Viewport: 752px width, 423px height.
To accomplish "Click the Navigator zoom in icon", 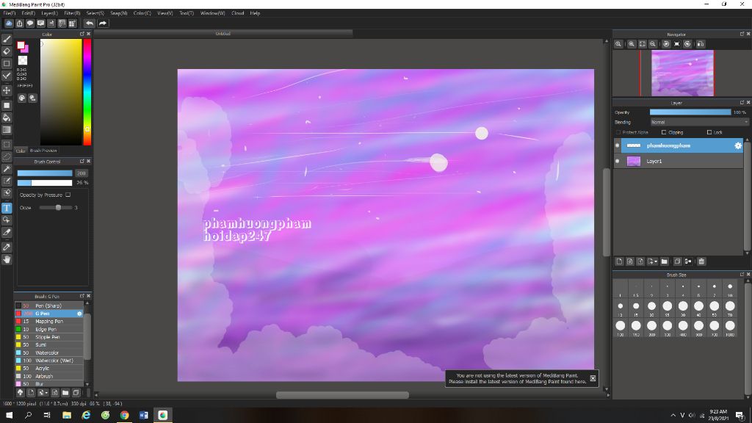I will click(632, 43).
